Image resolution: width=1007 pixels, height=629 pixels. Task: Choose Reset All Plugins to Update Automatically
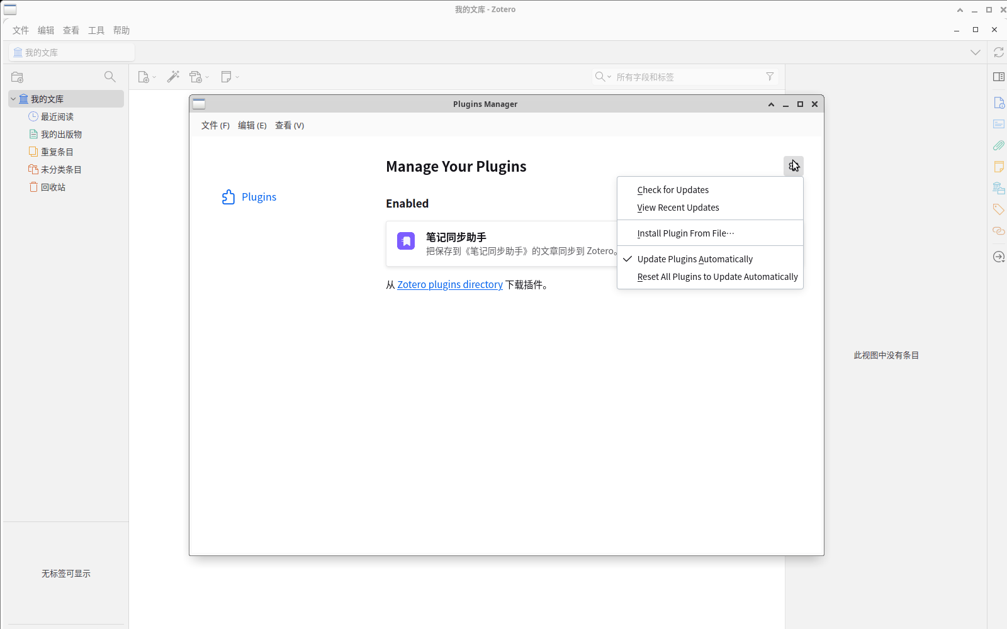point(710,277)
